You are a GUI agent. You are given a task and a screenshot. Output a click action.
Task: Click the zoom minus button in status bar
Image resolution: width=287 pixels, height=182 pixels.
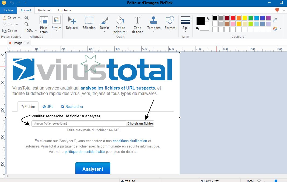click(259, 181)
